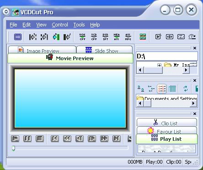
Task: Expand the My Ins... folder tree node
Action: coord(159,65)
